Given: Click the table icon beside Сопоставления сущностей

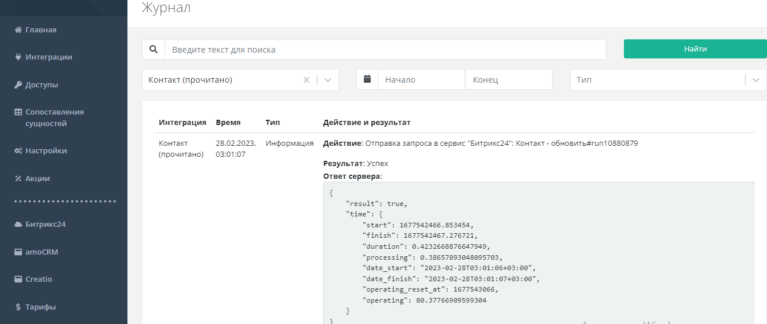Looking at the screenshot, I should 18,112.
